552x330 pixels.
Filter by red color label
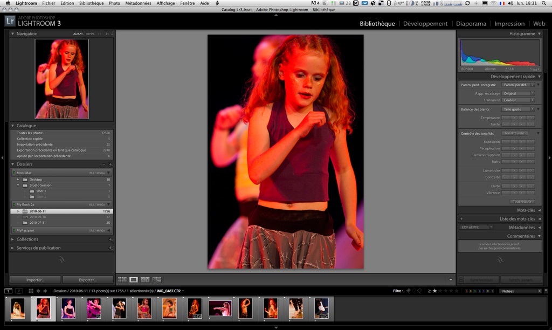(466, 291)
